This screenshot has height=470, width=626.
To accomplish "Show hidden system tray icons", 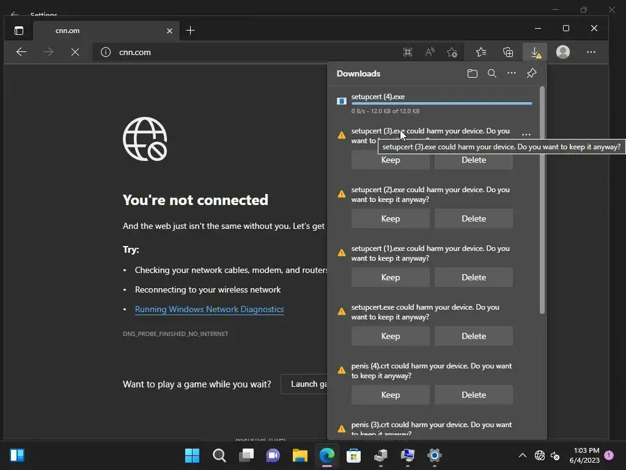I will pos(522,455).
